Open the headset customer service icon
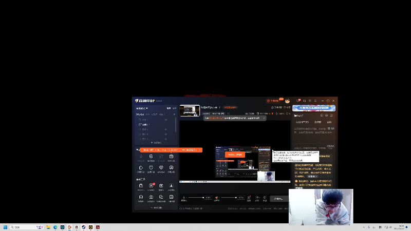Image resolution: width=411 pixels, height=231 pixels. 304,101
